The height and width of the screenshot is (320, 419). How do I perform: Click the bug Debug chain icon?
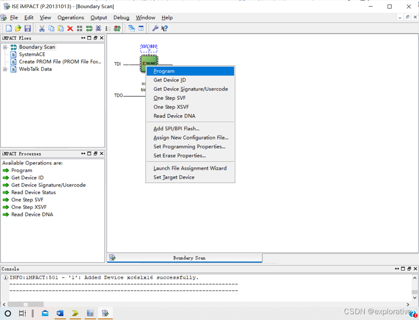coord(98,28)
